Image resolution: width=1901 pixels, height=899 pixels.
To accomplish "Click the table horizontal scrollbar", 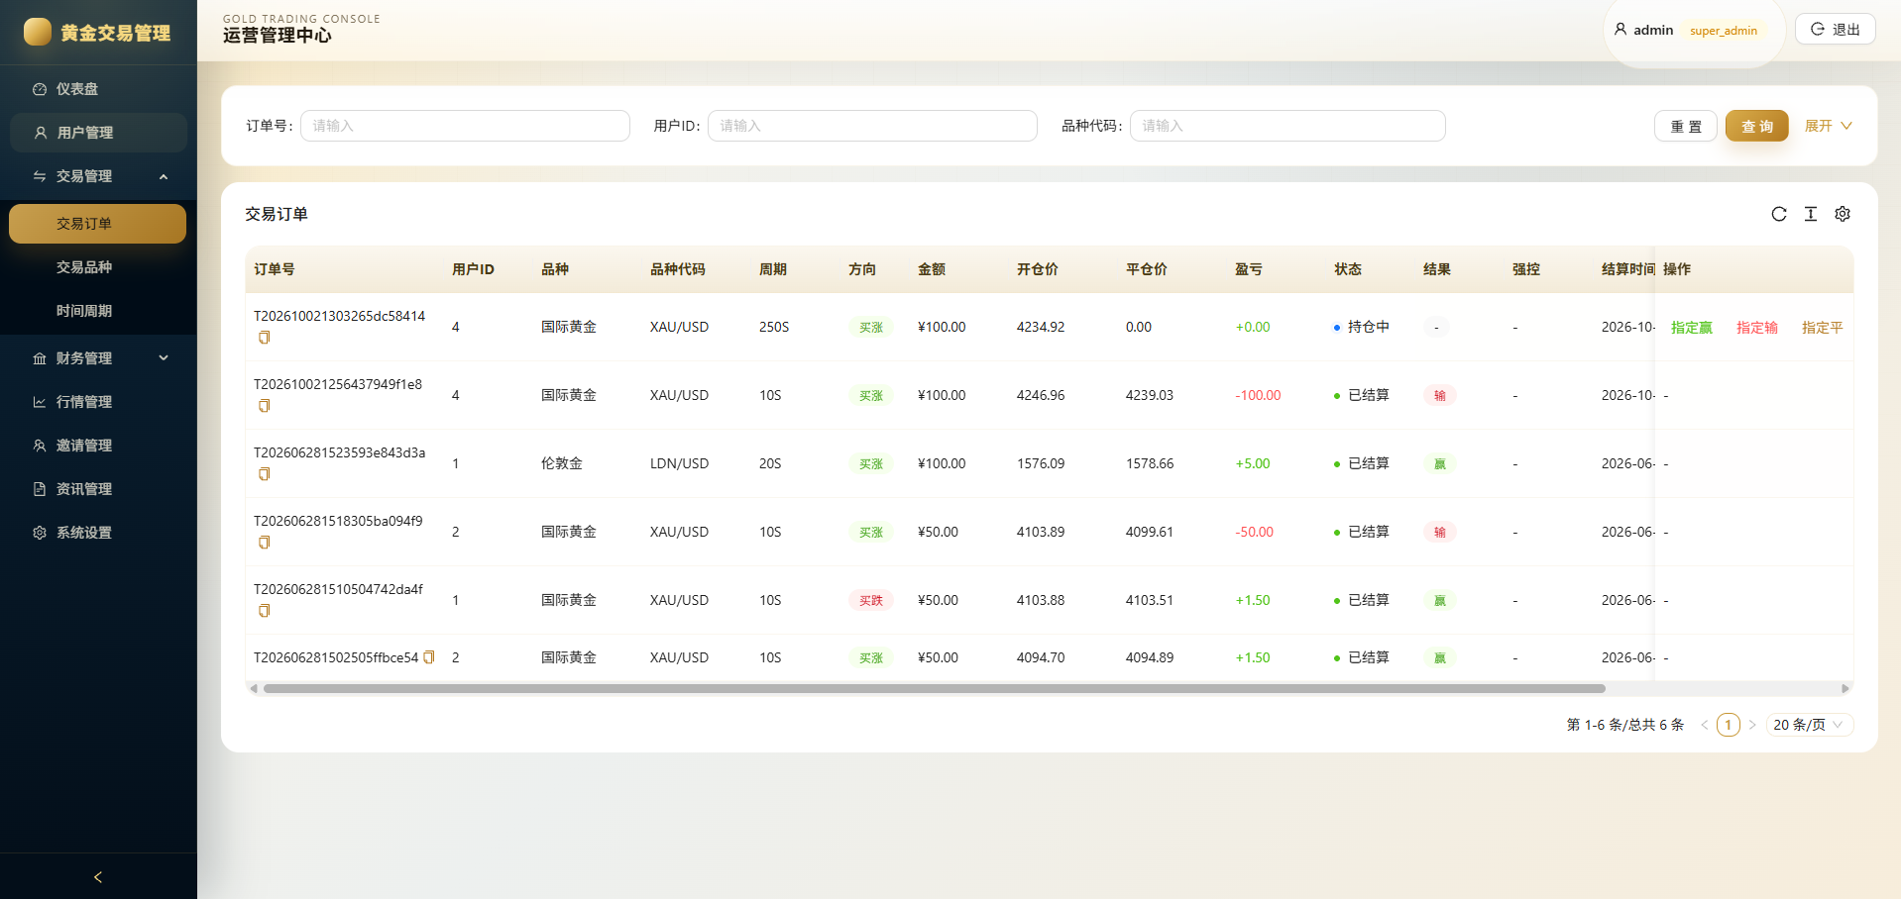I will click(934, 688).
